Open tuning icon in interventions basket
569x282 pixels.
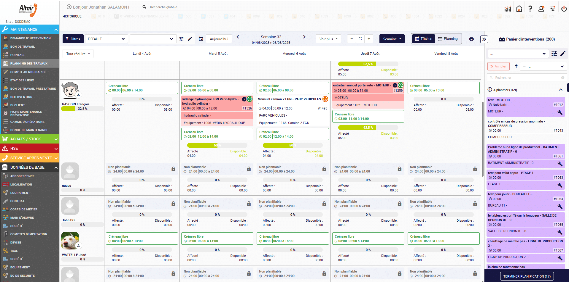pyautogui.click(x=554, y=54)
